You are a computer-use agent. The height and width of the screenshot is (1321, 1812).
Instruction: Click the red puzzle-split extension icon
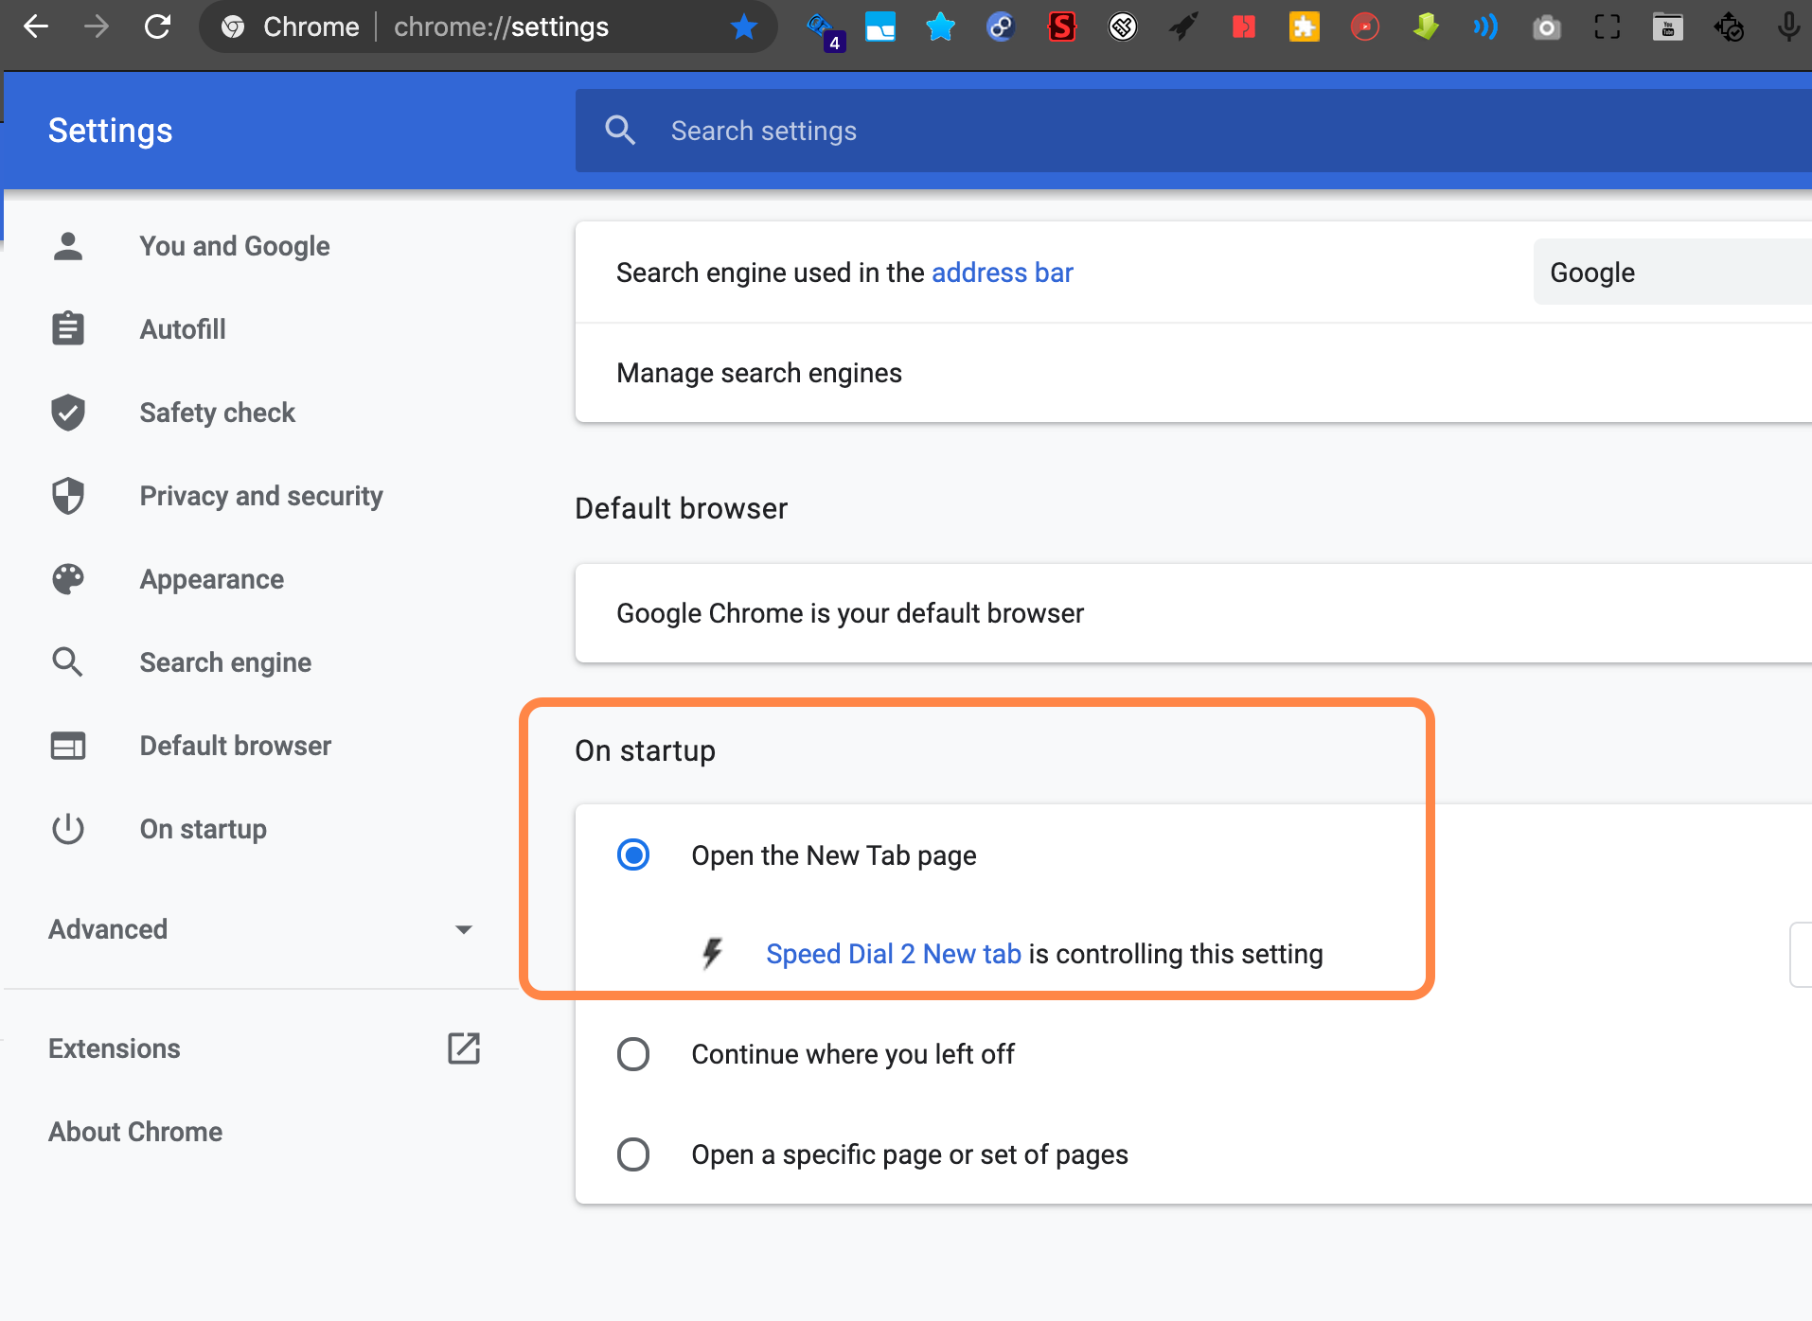pos(1244,26)
